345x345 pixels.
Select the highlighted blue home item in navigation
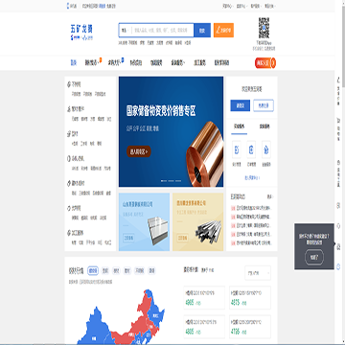point(74,62)
